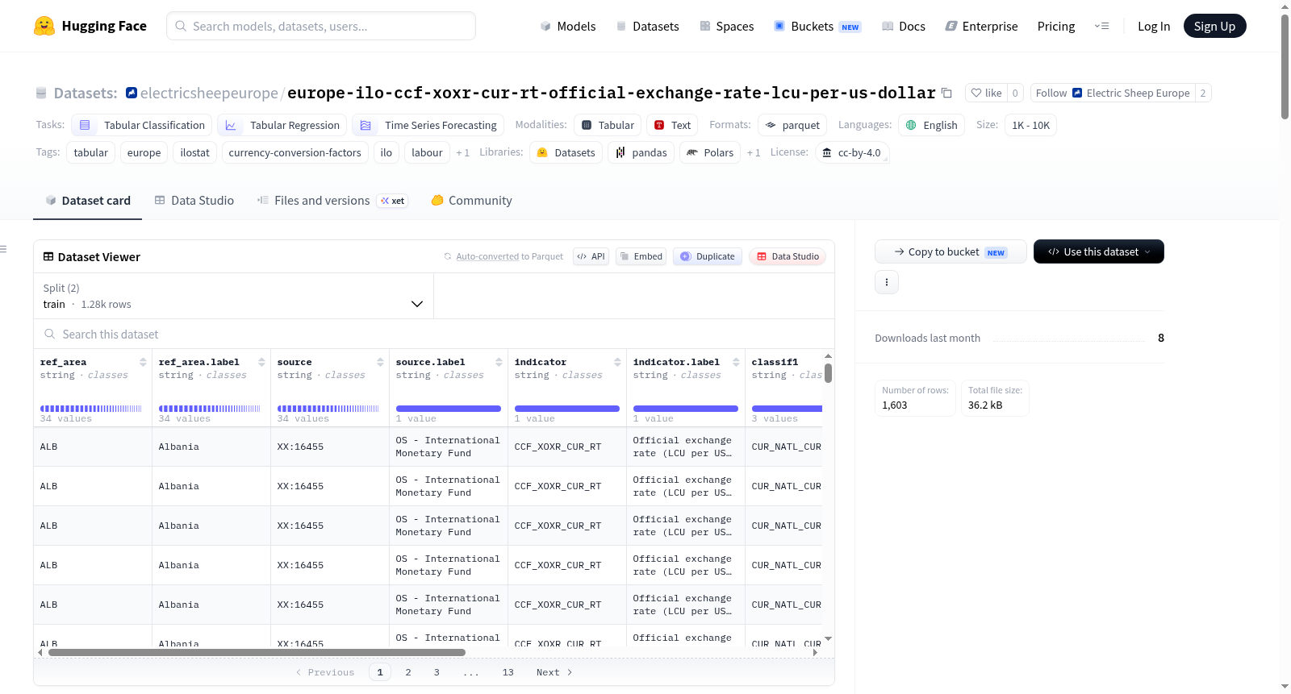The height and width of the screenshot is (694, 1291).
Task: Go to Models in the top navigation
Action: (568, 27)
